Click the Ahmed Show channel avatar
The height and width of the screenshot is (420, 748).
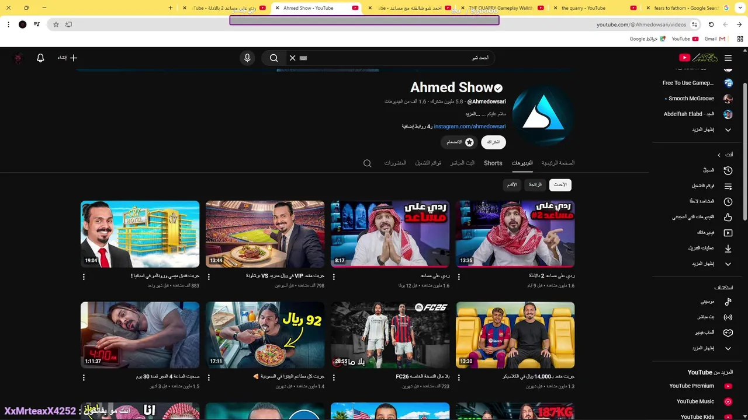click(x=543, y=115)
